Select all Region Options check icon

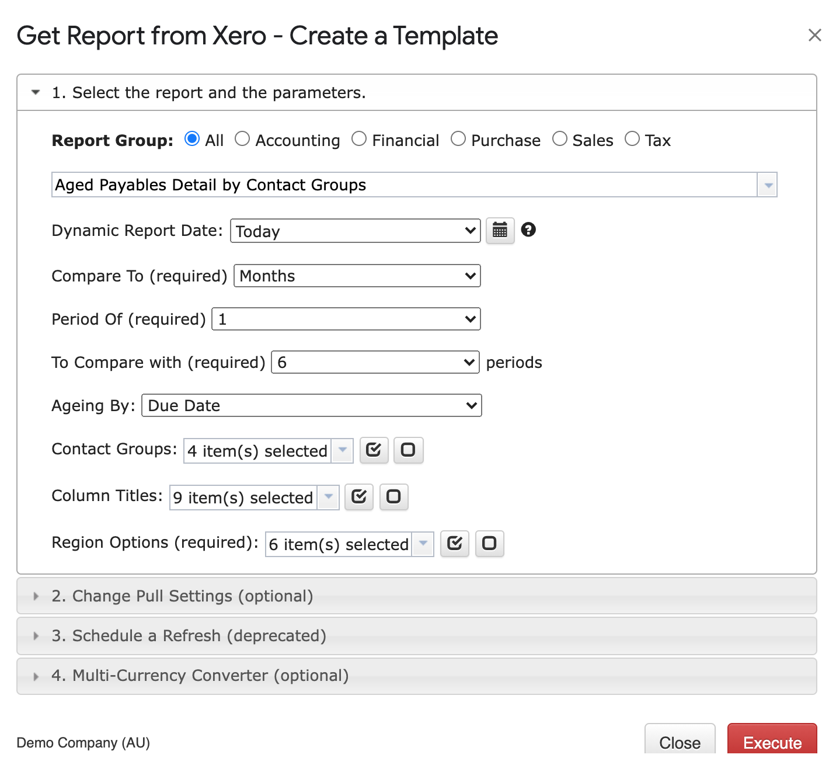[454, 544]
